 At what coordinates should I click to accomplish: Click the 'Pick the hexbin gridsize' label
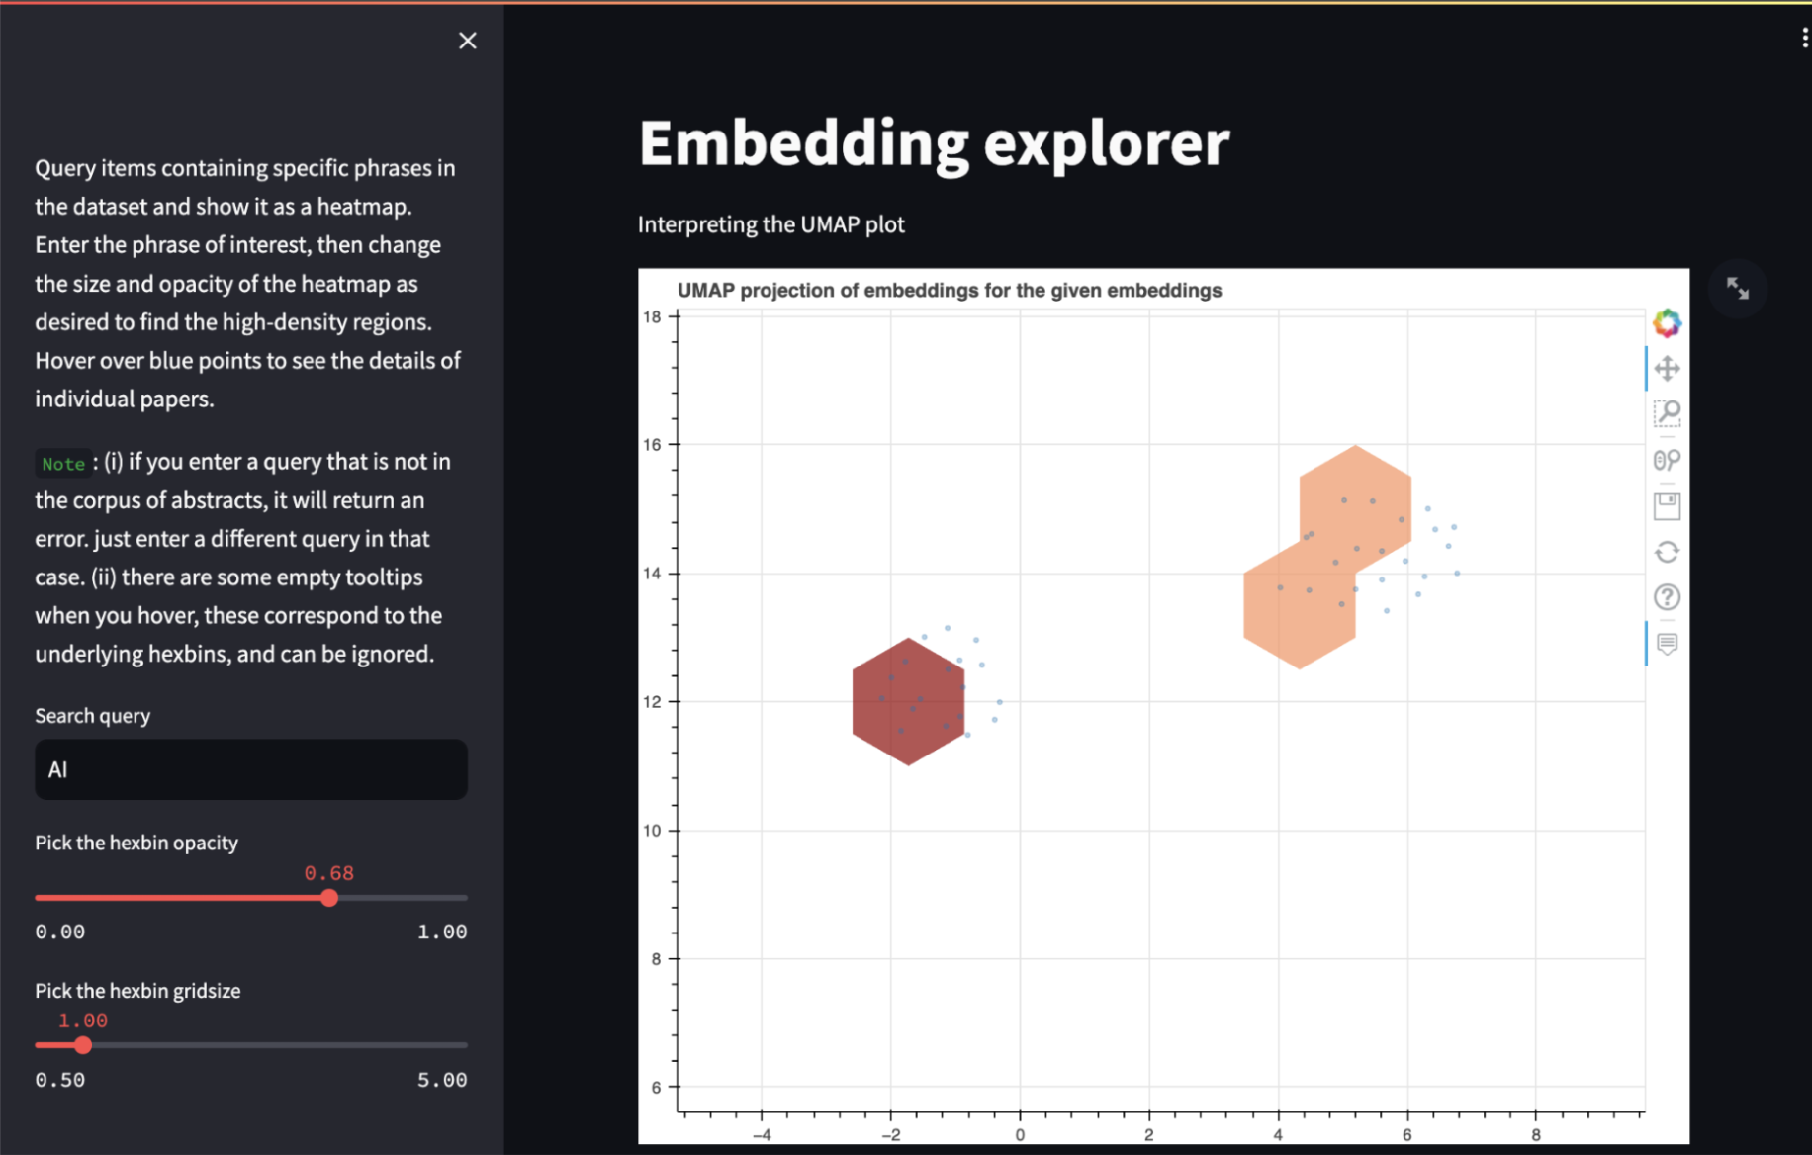click(137, 991)
